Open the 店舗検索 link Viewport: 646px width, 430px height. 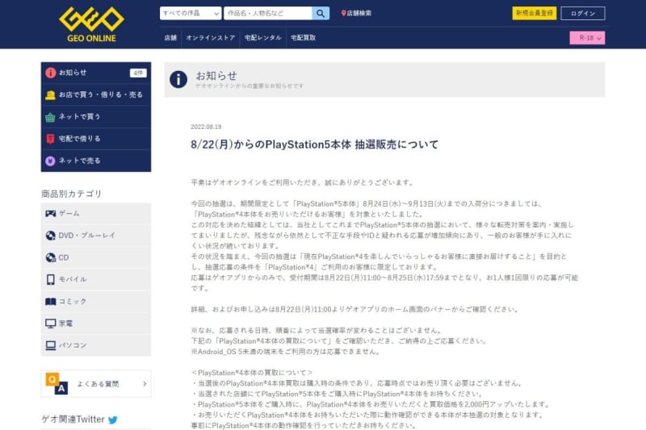click(356, 14)
